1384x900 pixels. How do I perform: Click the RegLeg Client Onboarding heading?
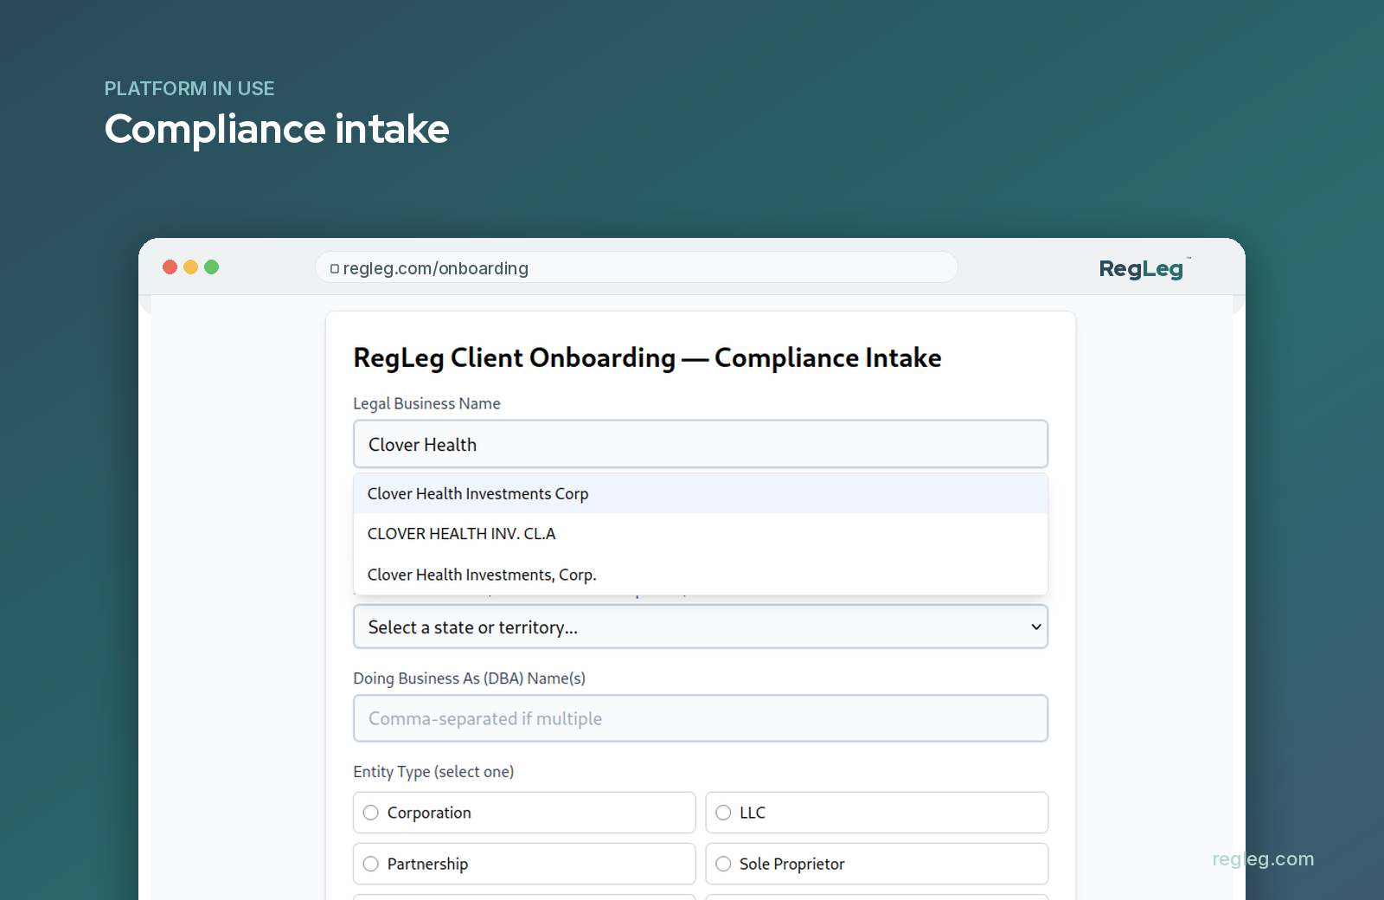tap(647, 357)
